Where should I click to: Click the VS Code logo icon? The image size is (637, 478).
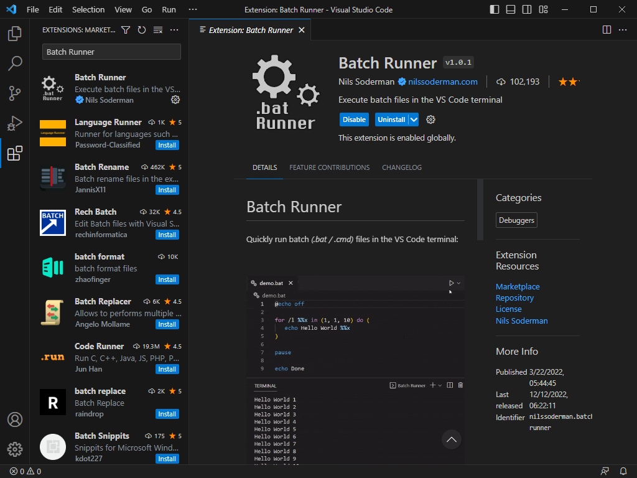(11, 9)
